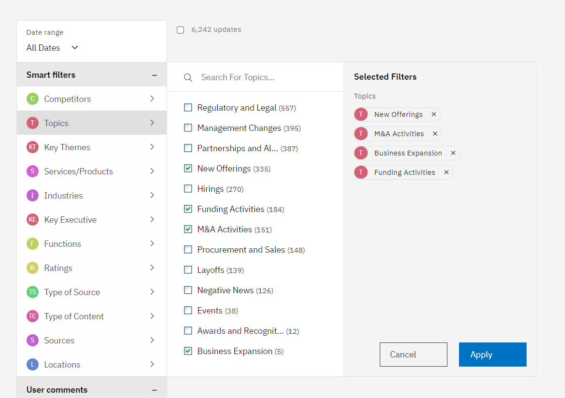Check the Events checkbox
Image resolution: width=565 pixels, height=398 pixels.
click(x=188, y=310)
